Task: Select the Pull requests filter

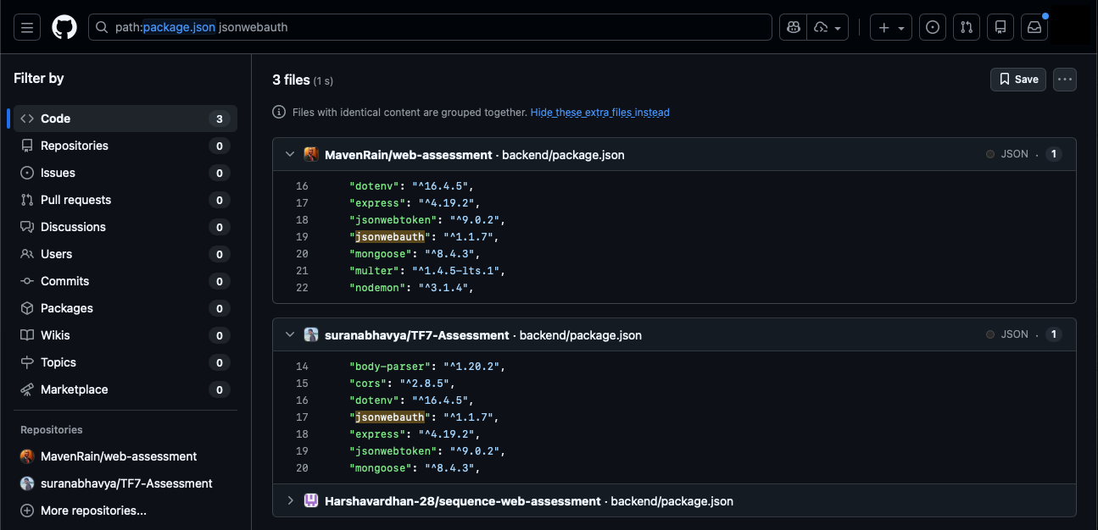Action: pyautogui.click(x=125, y=200)
